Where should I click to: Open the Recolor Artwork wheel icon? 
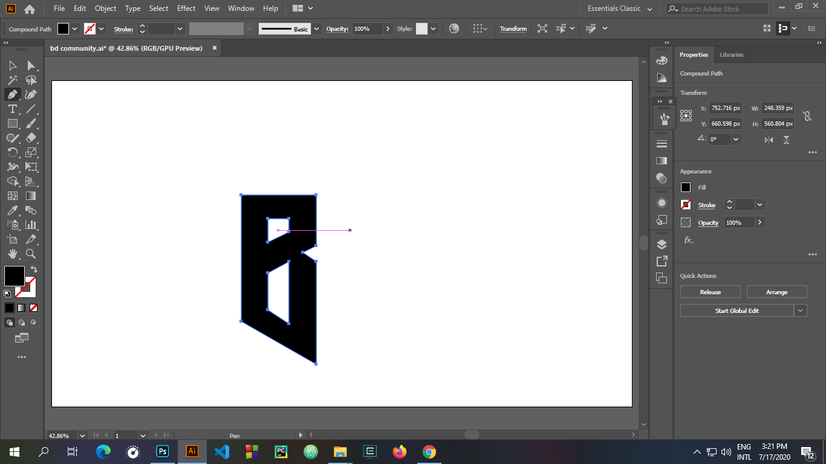click(454, 28)
